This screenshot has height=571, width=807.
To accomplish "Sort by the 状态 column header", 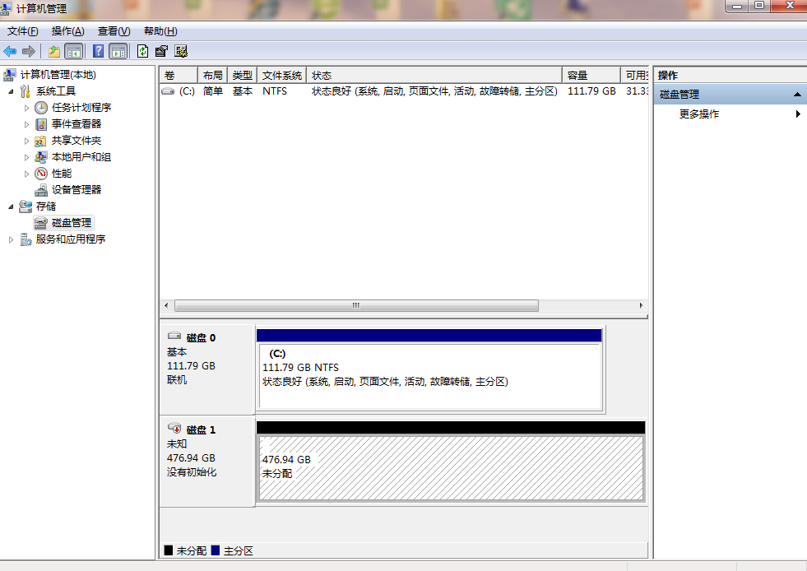I will 434,75.
